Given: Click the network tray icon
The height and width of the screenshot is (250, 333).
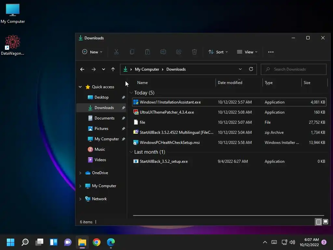Looking at the screenshot, I should click(x=284, y=242).
